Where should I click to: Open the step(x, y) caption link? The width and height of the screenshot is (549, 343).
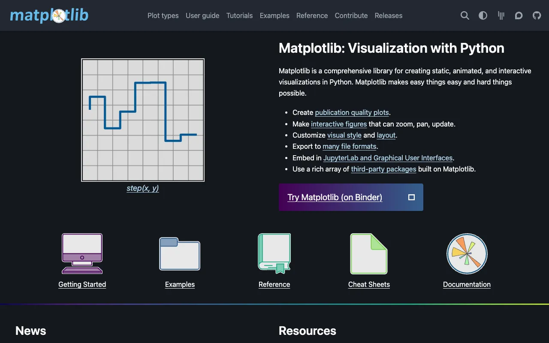(x=143, y=188)
